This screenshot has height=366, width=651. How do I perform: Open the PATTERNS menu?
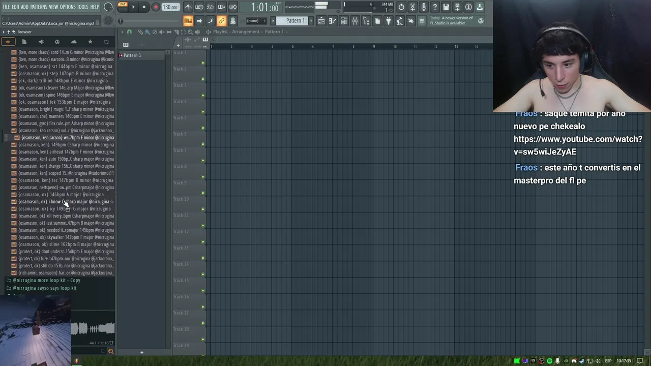point(39,7)
